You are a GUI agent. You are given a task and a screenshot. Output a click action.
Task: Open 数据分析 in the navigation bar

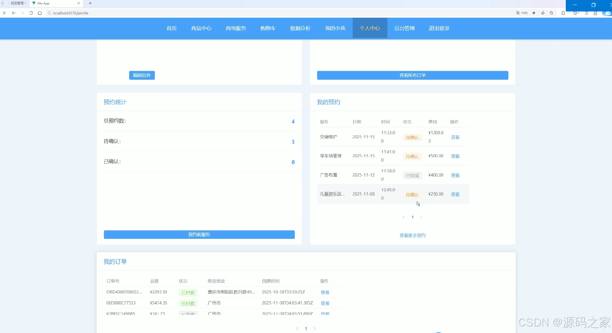tap(300, 28)
